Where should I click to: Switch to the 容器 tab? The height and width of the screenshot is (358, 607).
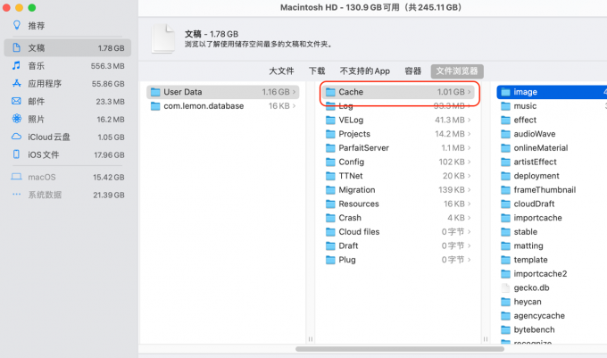(412, 71)
